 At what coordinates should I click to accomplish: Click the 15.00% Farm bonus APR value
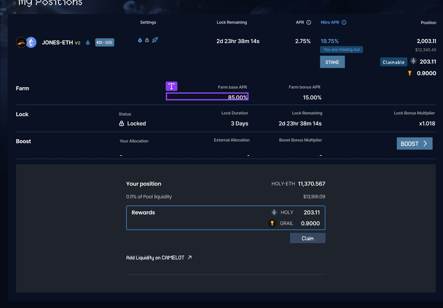(x=312, y=98)
